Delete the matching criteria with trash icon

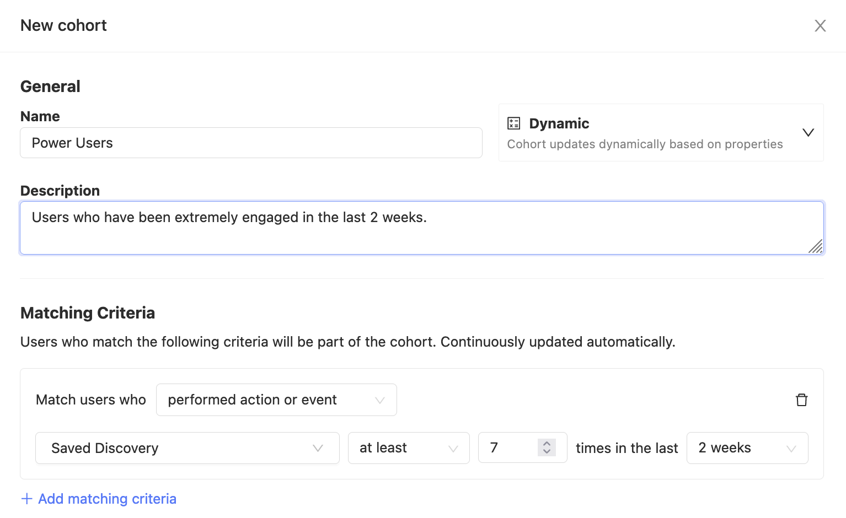[802, 400]
